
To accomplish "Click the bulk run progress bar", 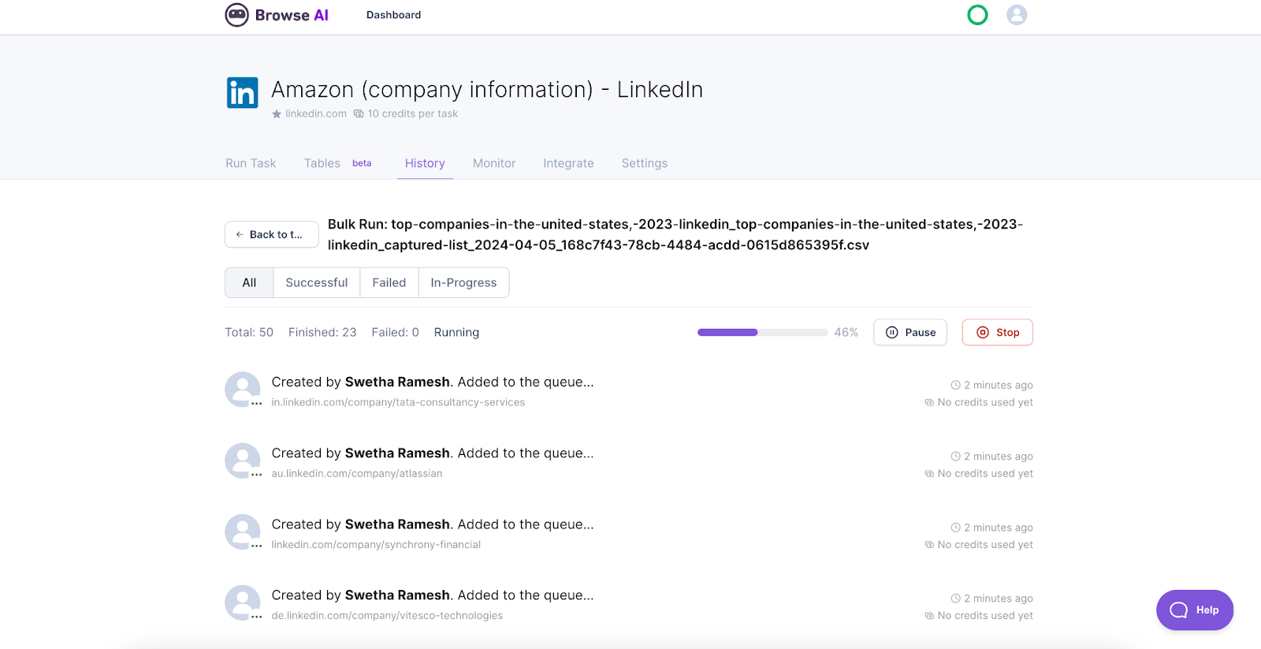I will click(x=762, y=333).
